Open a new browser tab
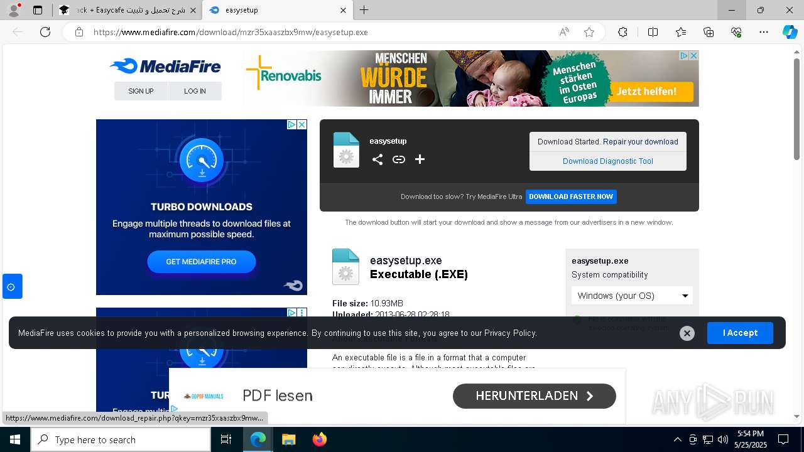Image resolution: width=804 pixels, height=452 pixels. coord(364,10)
